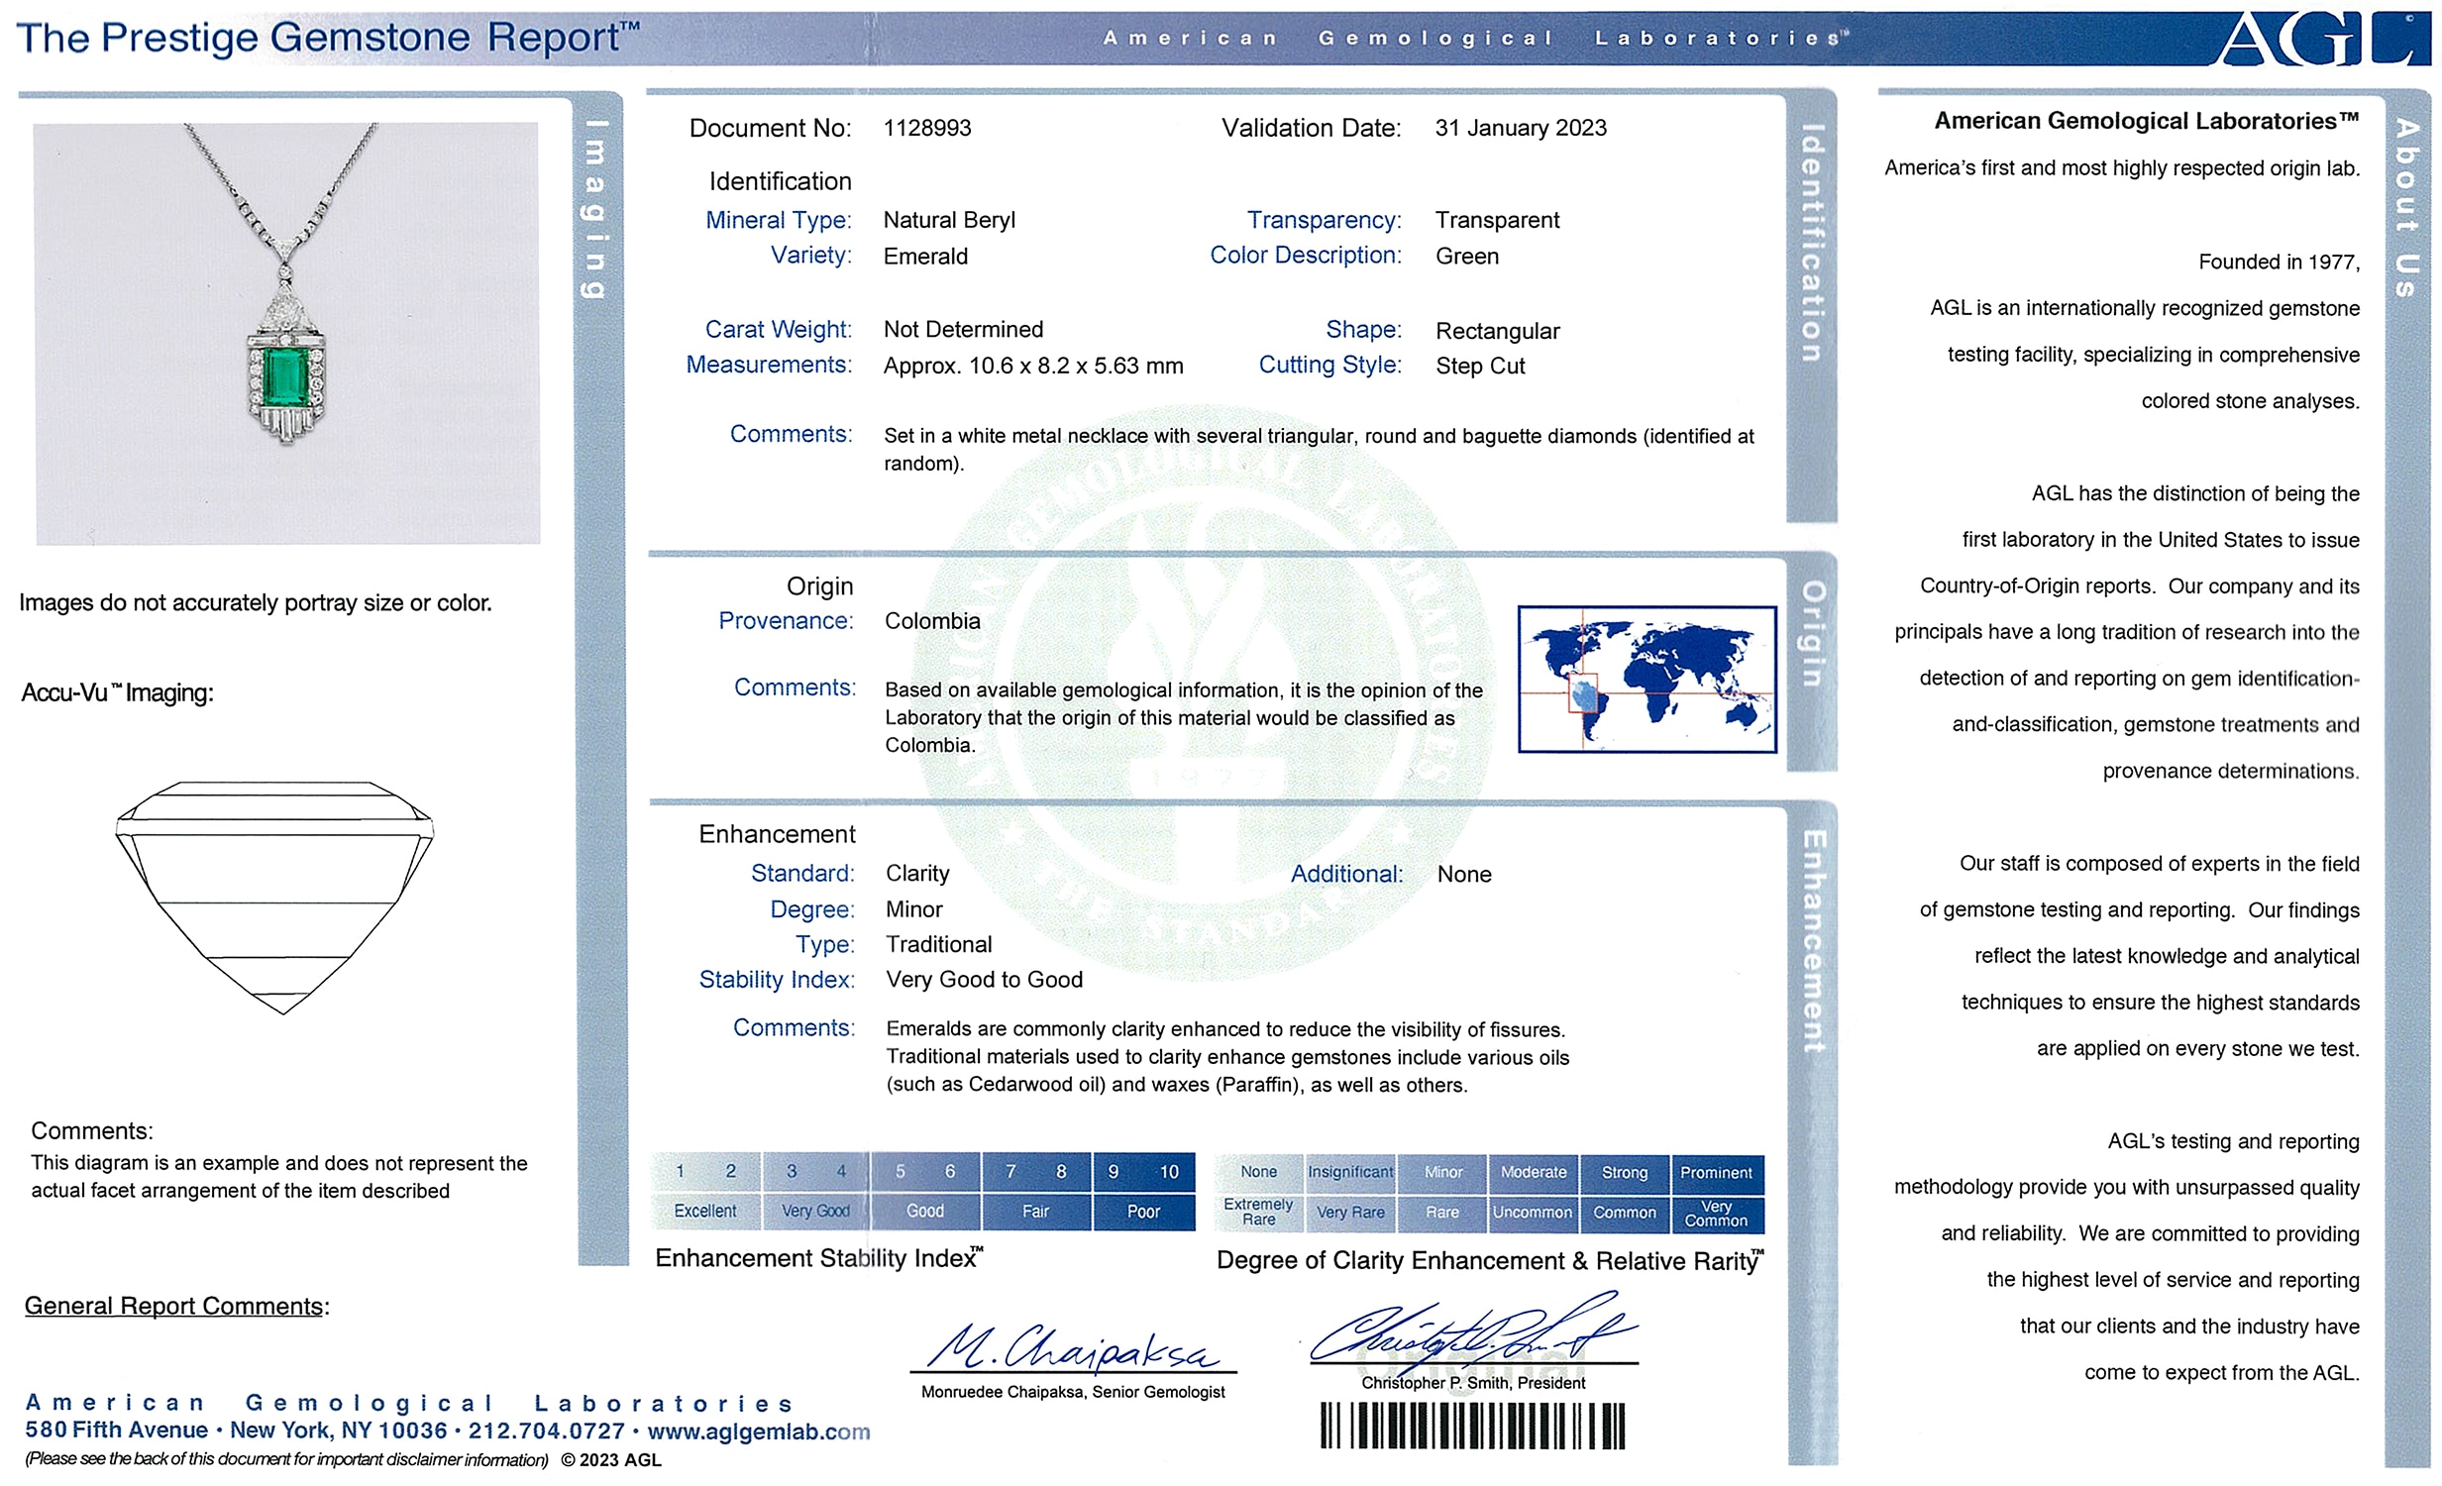The image size is (2442, 1486).
Task: Click Christopher P. Smith's signature
Action: tap(1472, 1331)
